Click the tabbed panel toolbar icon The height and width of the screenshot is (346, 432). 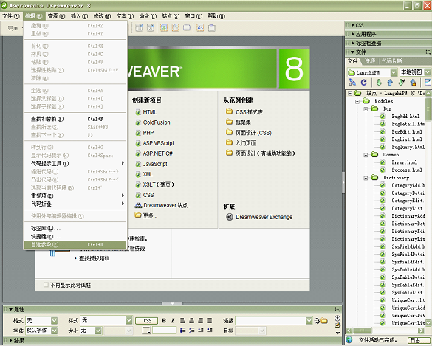(x=212, y=28)
